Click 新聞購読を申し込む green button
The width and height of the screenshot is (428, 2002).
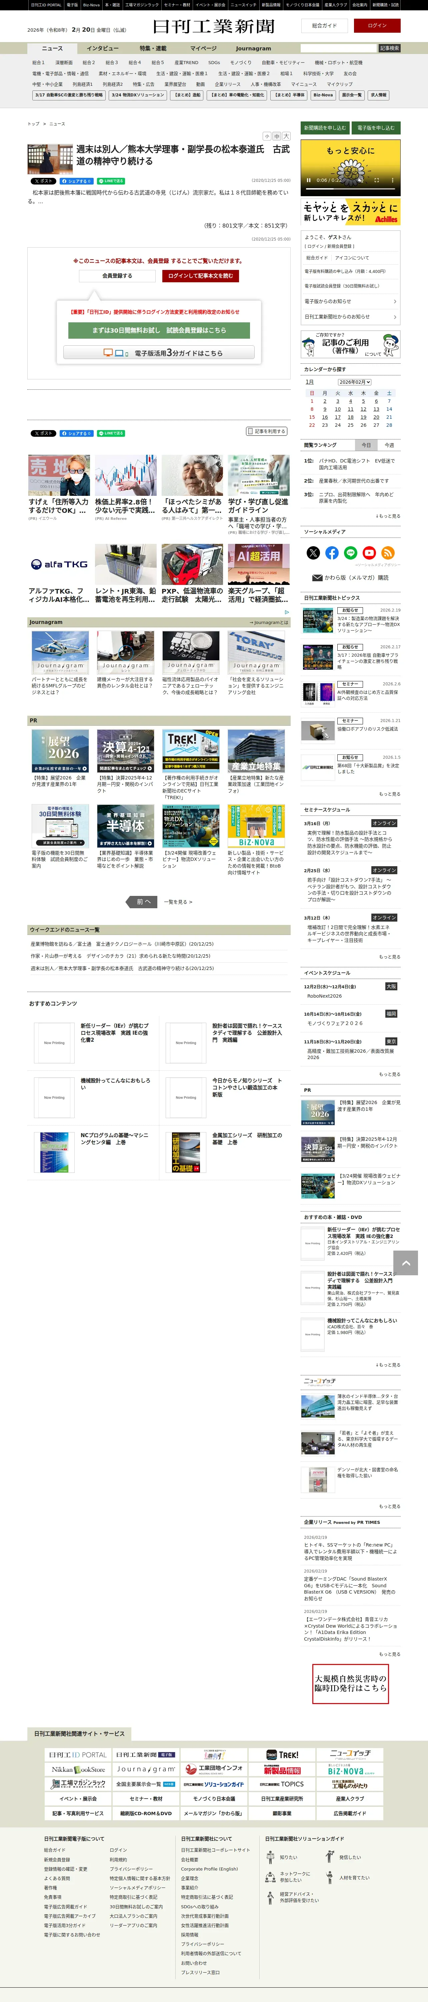[325, 127]
